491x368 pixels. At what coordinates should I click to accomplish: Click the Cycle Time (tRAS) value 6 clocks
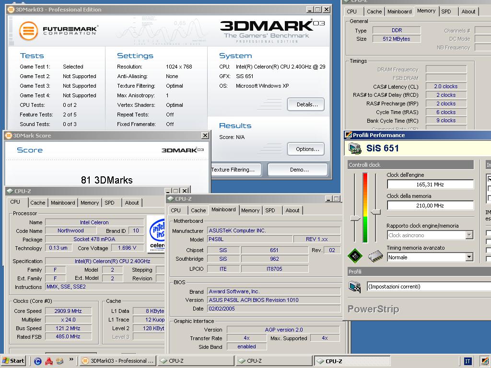(x=446, y=112)
